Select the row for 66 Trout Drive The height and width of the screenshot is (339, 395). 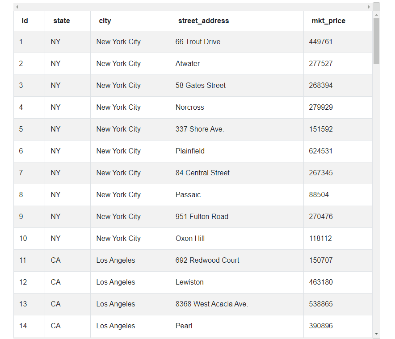pos(198,41)
